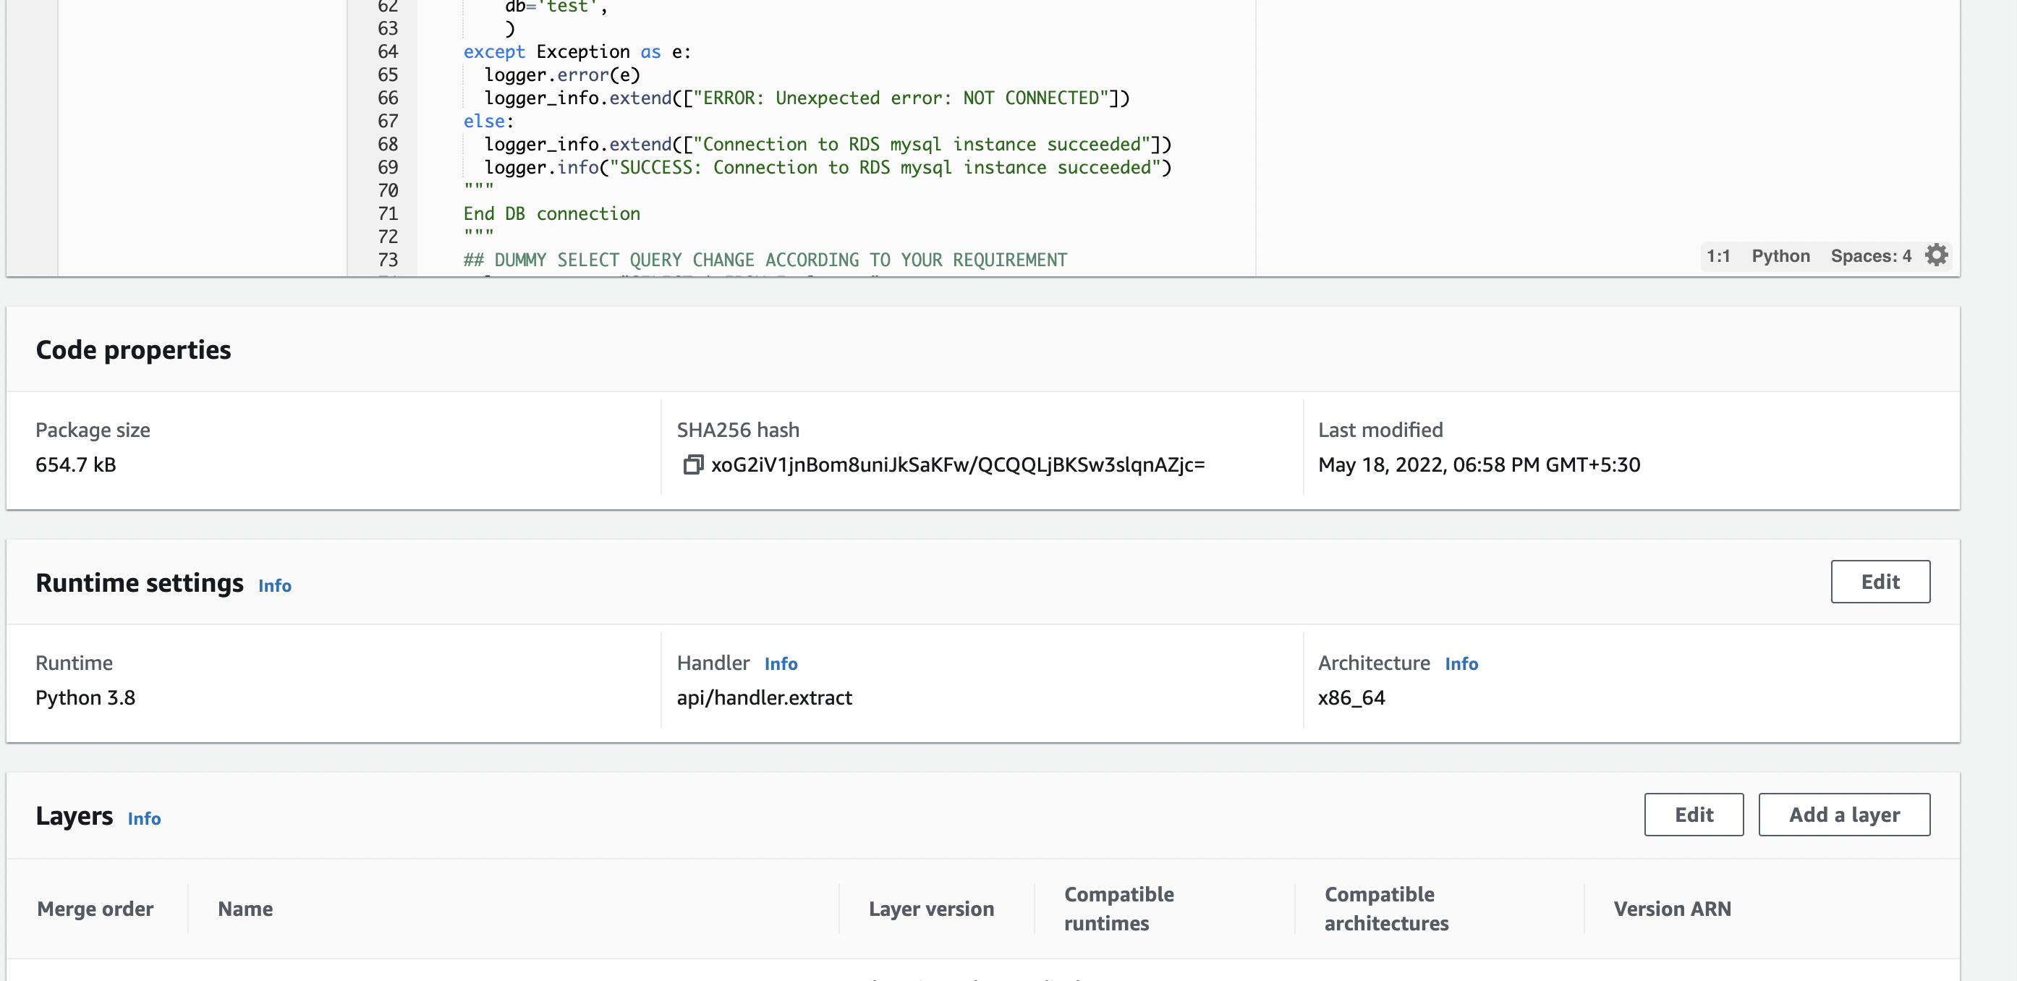Click the Spaces: 4 indentation setting
2017x981 pixels.
[x=1871, y=256]
